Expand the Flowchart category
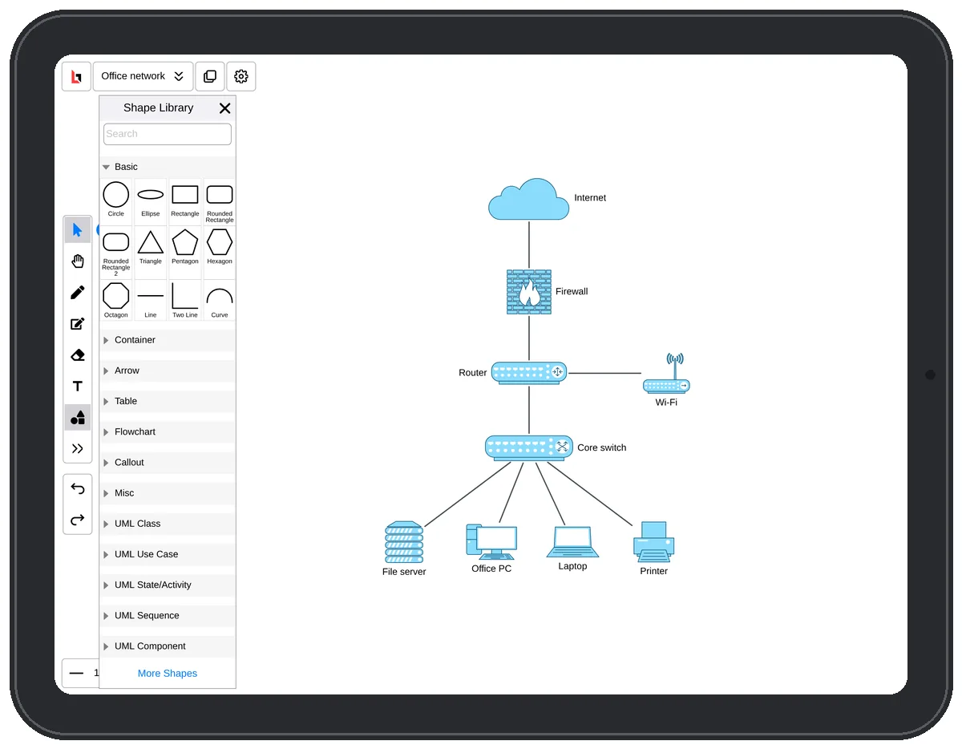The height and width of the screenshot is (749, 962). click(168, 431)
